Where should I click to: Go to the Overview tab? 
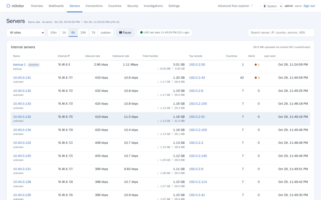pyautogui.click(x=37, y=6)
